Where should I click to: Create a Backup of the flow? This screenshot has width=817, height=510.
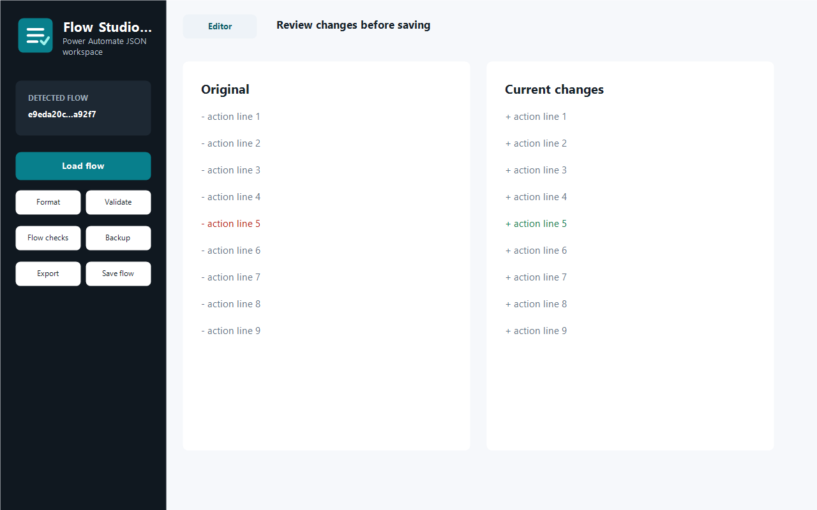(118, 238)
